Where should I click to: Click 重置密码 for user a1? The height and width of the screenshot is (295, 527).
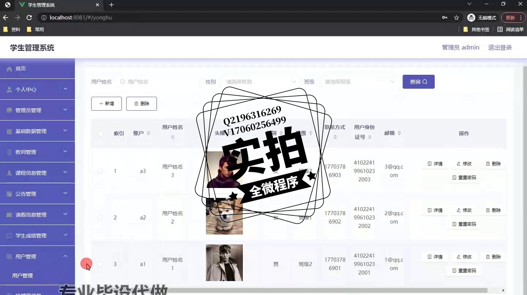tap(464, 271)
